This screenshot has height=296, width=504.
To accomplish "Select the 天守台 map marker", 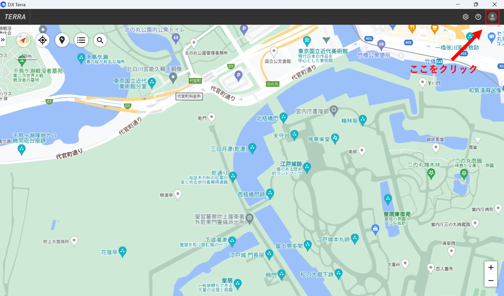I will tap(294, 134).
